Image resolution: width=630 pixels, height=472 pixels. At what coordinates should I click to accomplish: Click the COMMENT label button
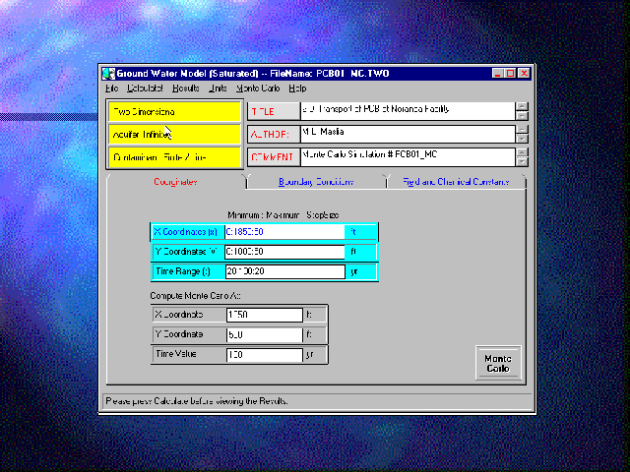pos(274,157)
